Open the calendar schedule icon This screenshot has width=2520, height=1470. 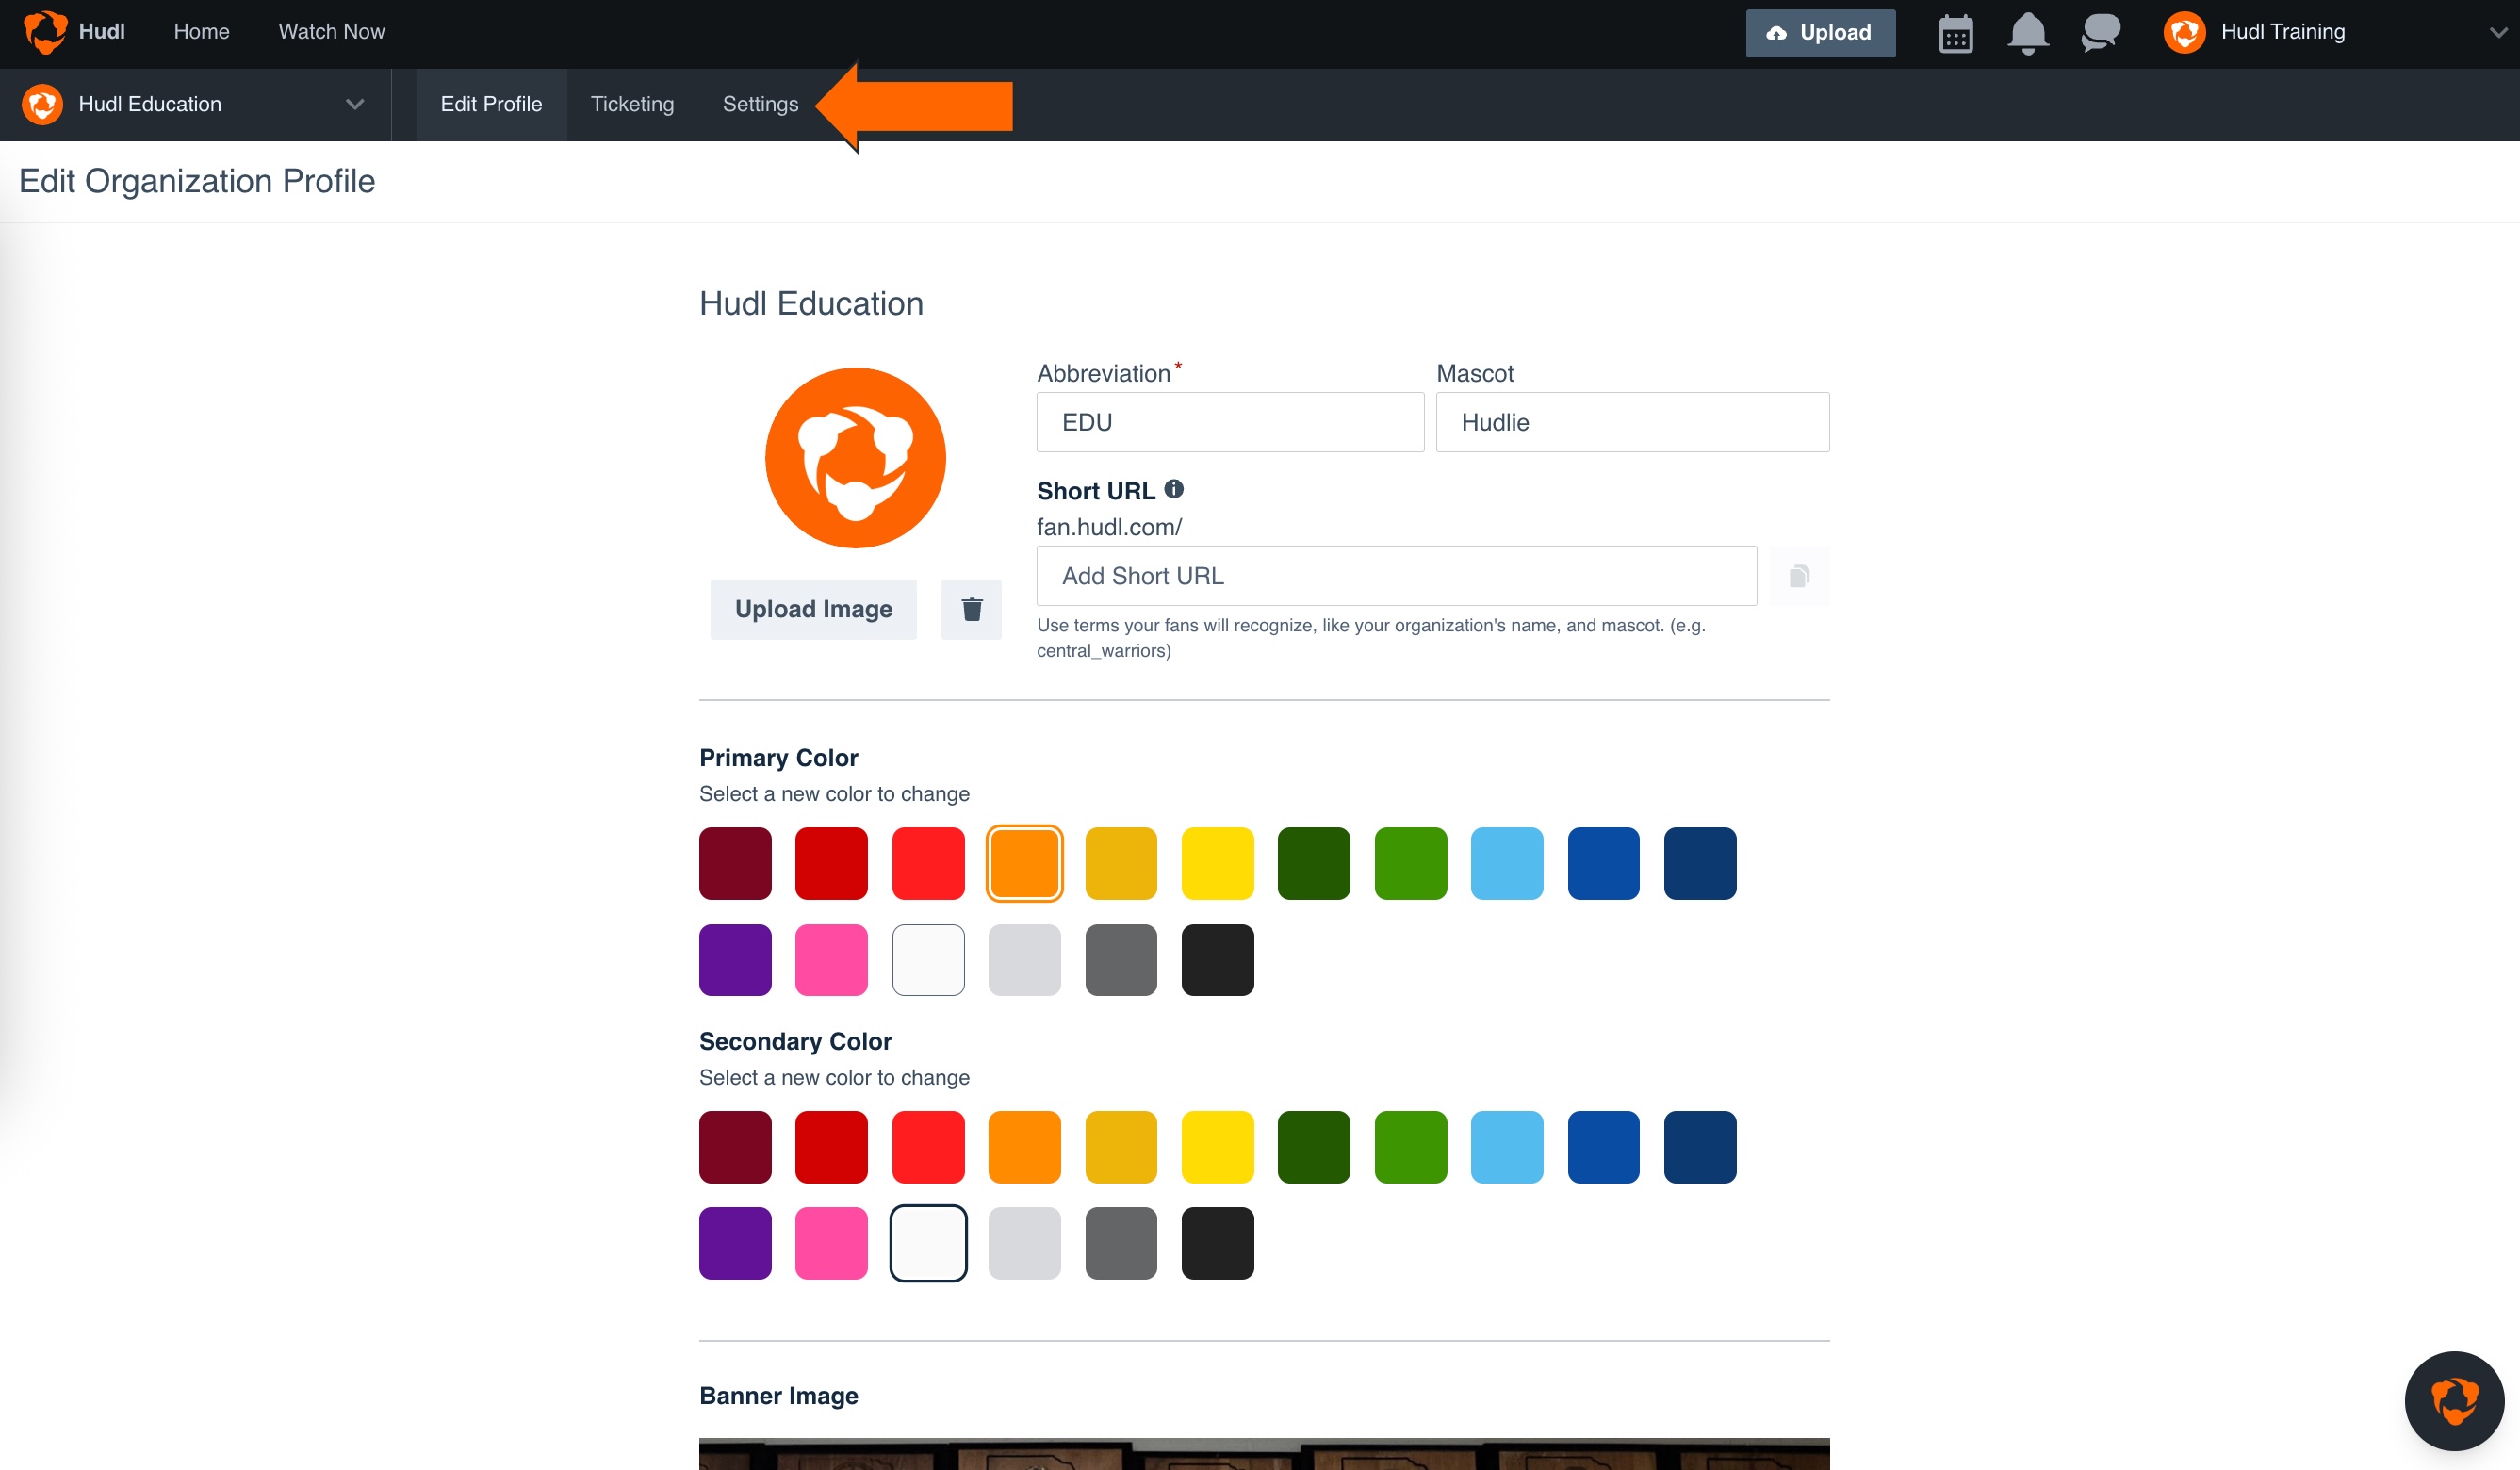coord(1955,33)
